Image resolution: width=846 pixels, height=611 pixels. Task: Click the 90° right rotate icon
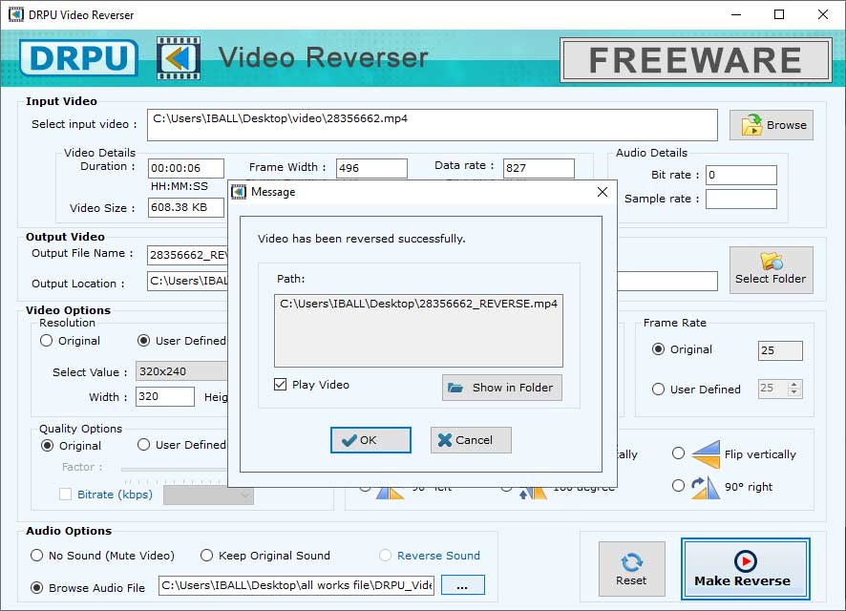click(706, 488)
